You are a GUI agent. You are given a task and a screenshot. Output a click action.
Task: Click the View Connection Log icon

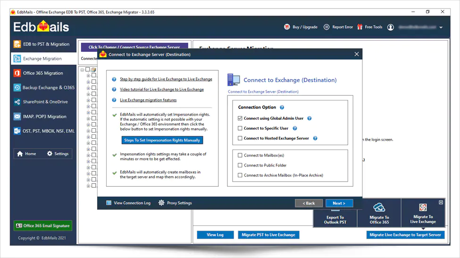[109, 203]
